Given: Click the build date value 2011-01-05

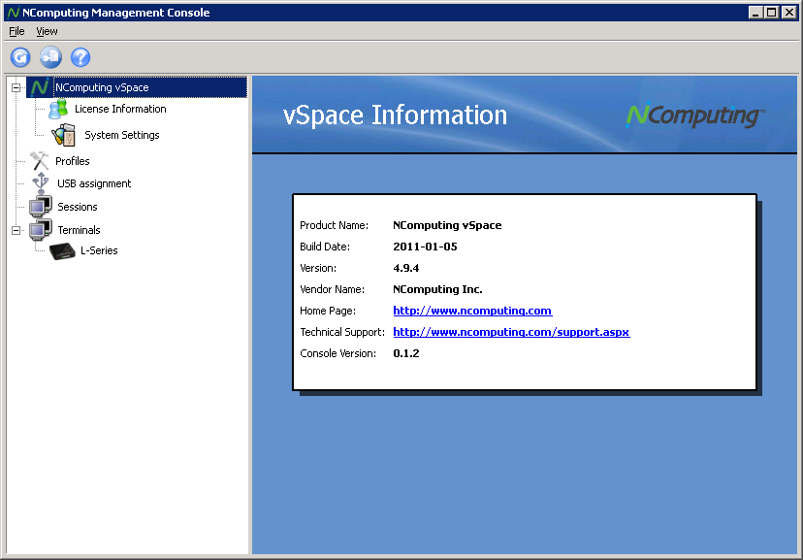Looking at the screenshot, I should [425, 247].
